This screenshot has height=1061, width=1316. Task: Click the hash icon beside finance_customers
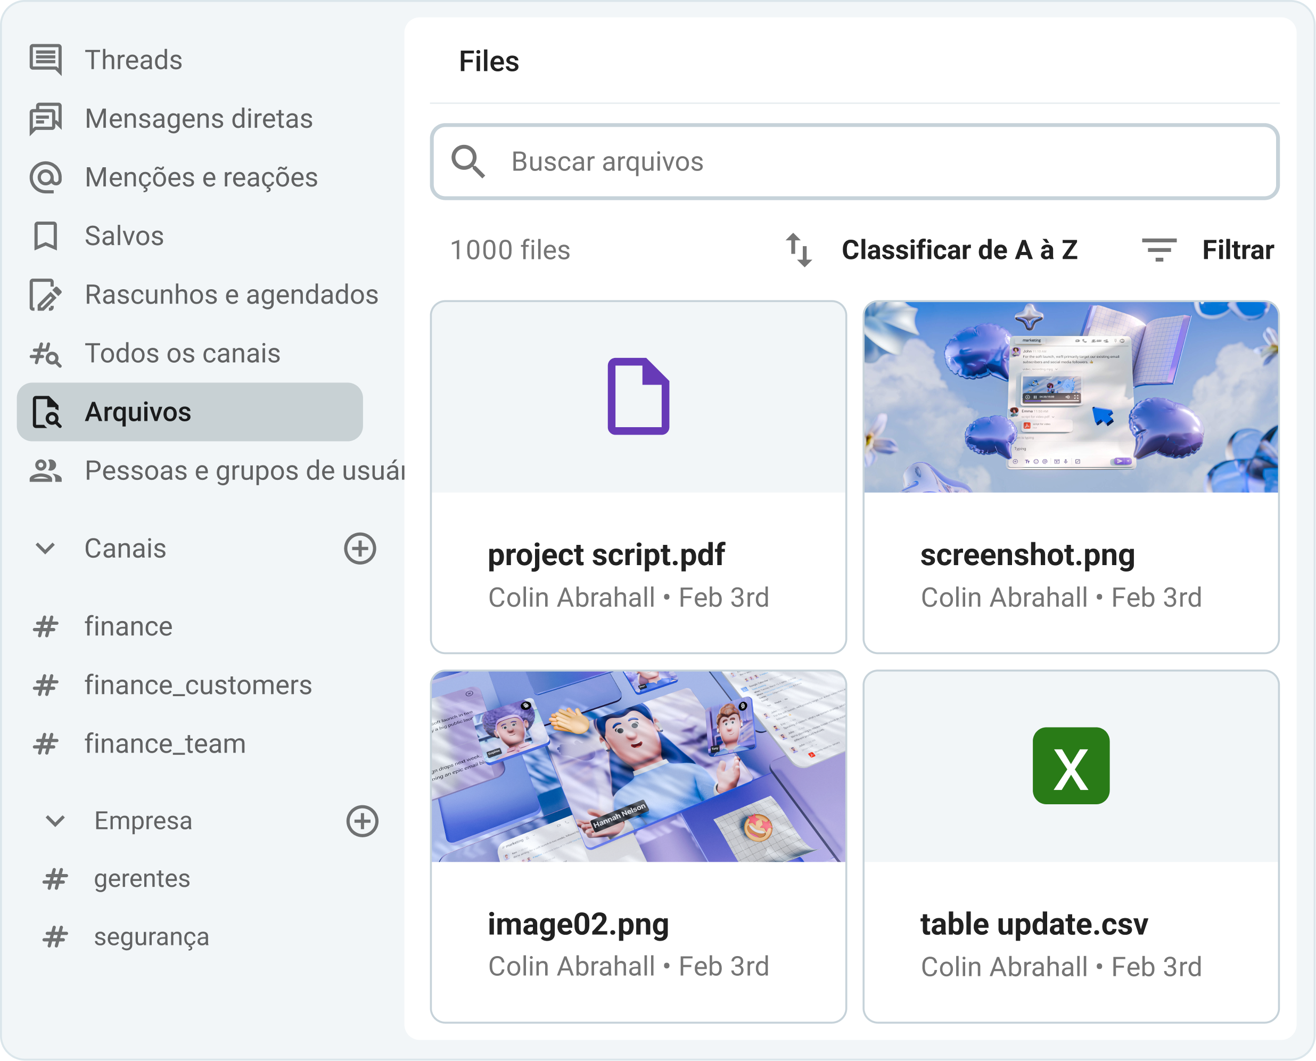coord(46,685)
